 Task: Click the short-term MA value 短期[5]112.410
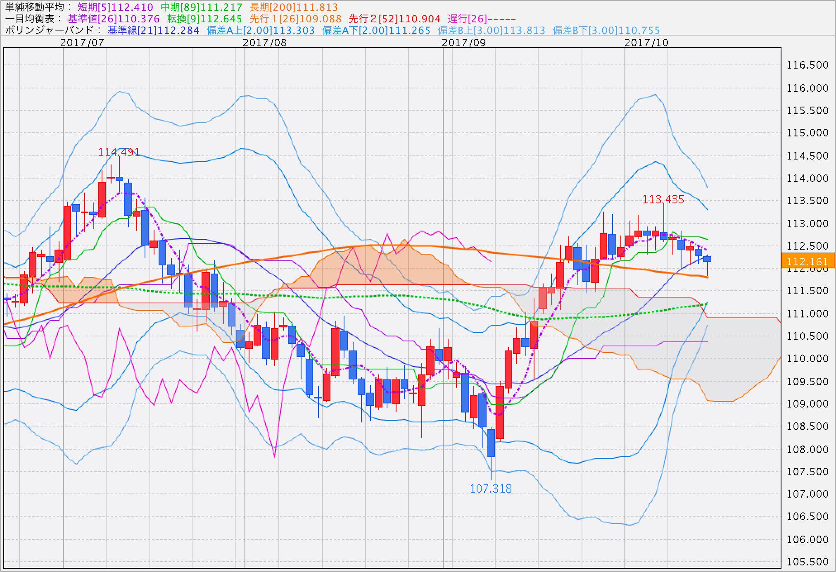click(115, 7)
